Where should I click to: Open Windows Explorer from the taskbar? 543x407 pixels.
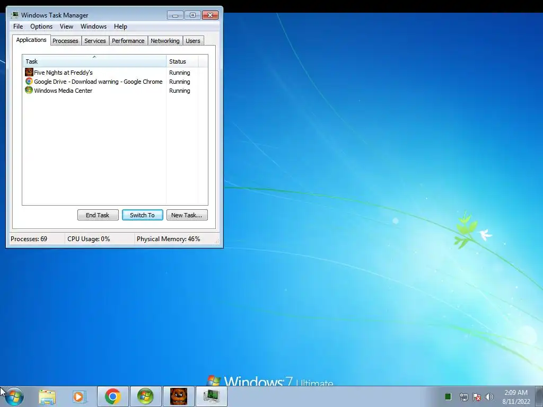tap(47, 396)
